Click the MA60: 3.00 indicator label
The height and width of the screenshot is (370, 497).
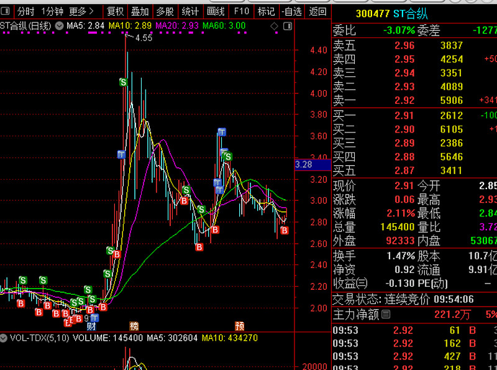pyautogui.click(x=224, y=25)
